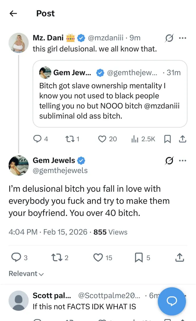196x321 pixels.
Task: Open the Relevant replies sort dropdown
Action: click(26, 273)
